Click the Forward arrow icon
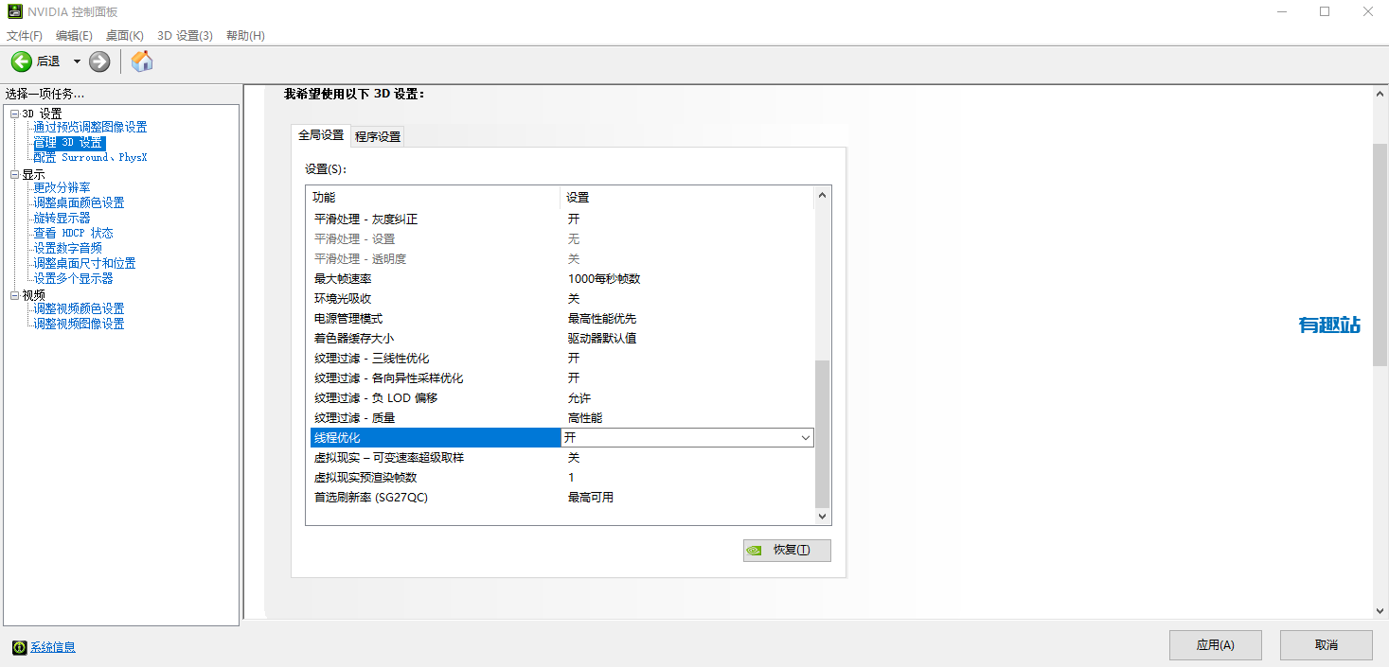Viewport: 1389px width, 667px height. pos(99,61)
